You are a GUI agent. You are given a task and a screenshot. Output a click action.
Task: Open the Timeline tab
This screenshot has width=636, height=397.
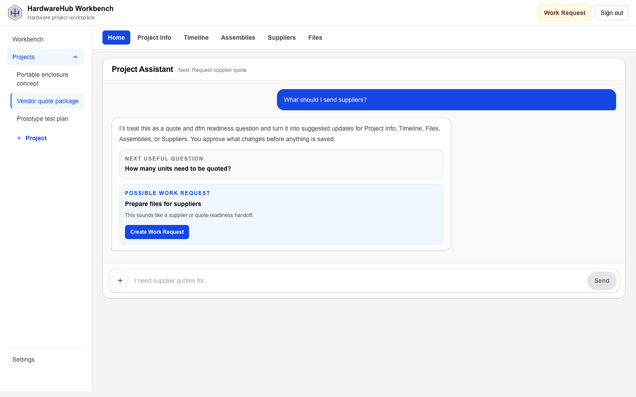click(x=196, y=37)
